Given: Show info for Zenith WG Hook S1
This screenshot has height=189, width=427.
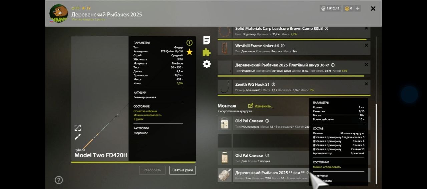Looking at the screenshot, I should [274, 84].
